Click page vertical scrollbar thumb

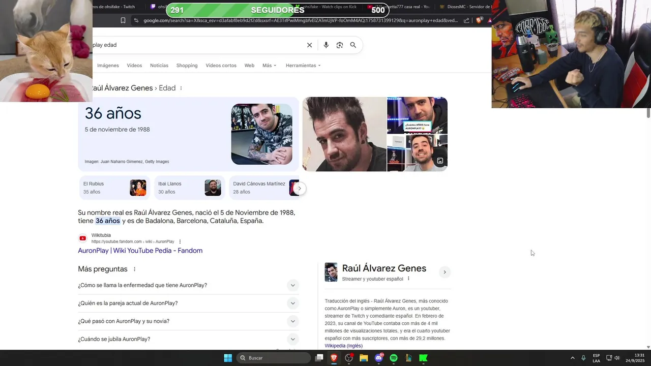pyautogui.click(x=648, y=113)
